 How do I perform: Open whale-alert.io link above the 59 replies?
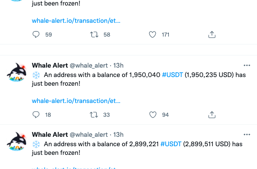[76, 20]
